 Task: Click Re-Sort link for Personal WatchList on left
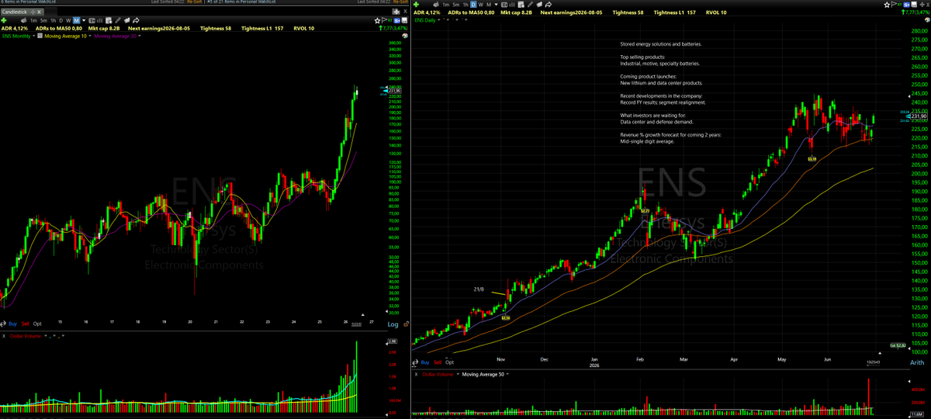[194, 2]
